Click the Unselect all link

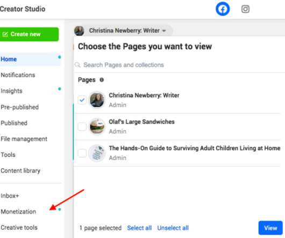click(173, 228)
